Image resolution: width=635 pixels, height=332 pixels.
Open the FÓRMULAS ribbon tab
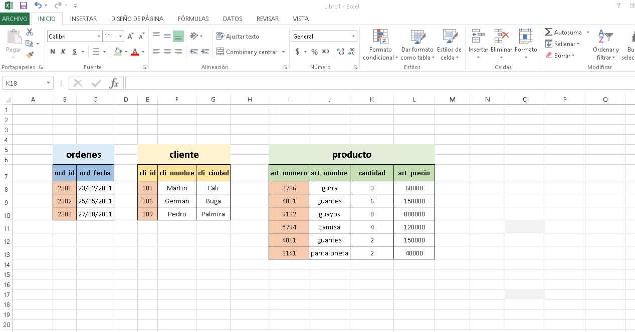tap(193, 19)
